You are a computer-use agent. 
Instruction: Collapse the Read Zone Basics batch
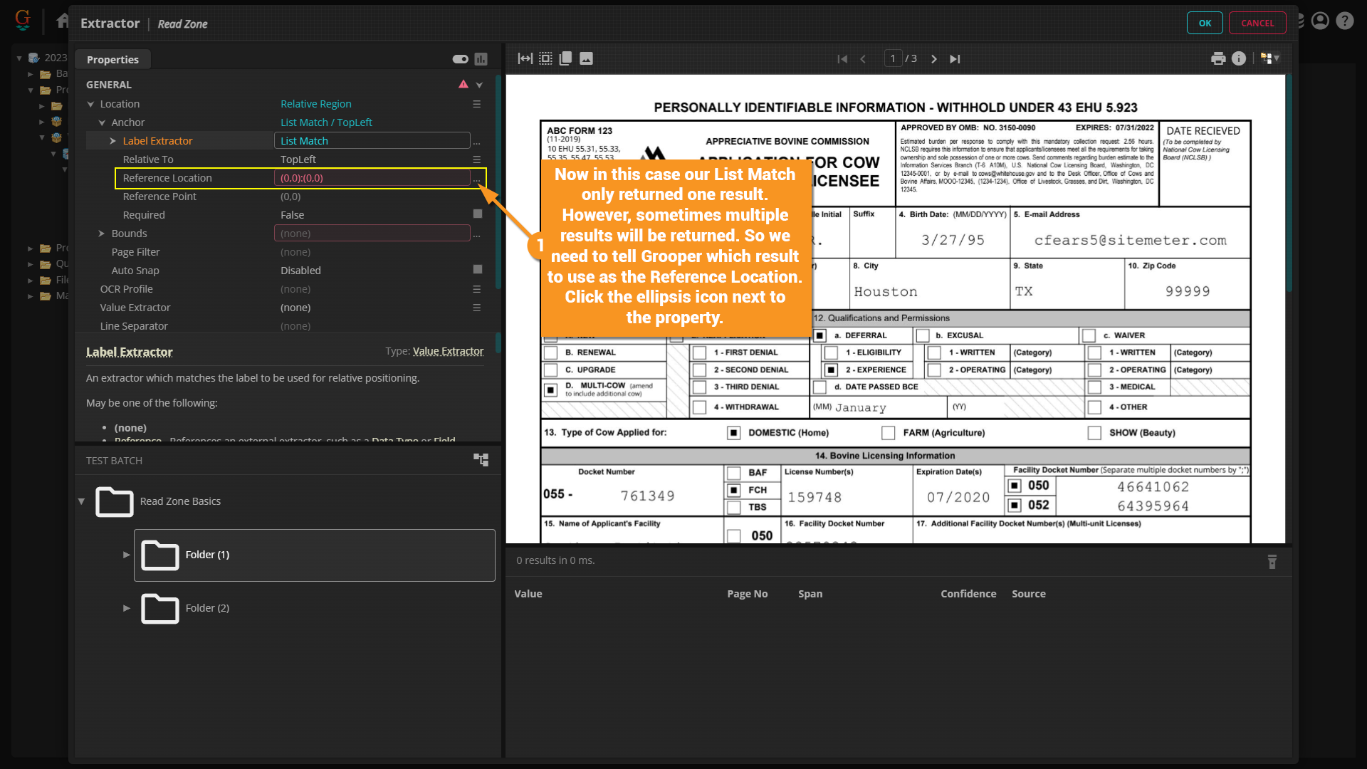[x=81, y=501]
